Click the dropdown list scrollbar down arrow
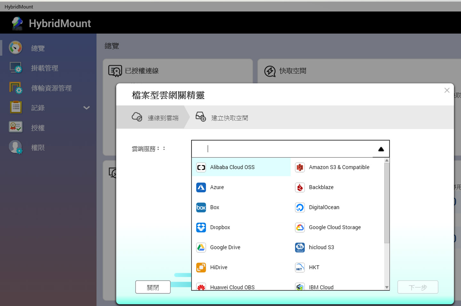This screenshot has height=306, width=461. [x=387, y=287]
